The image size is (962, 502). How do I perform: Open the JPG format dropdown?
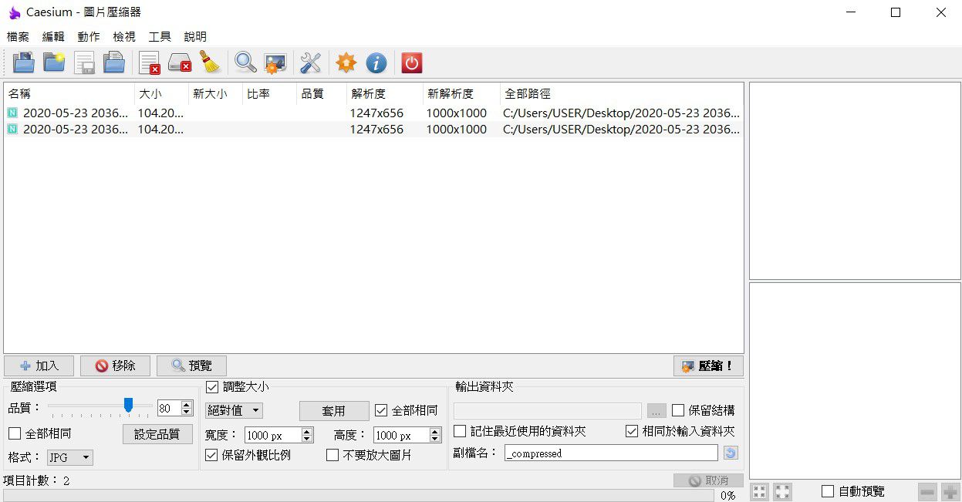click(x=70, y=457)
